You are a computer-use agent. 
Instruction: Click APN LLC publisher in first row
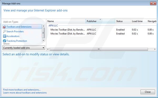tap(91, 30)
